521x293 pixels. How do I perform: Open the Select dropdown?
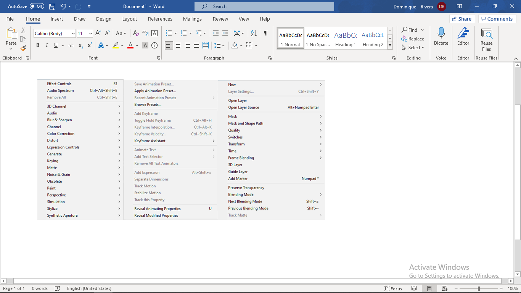click(x=413, y=48)
